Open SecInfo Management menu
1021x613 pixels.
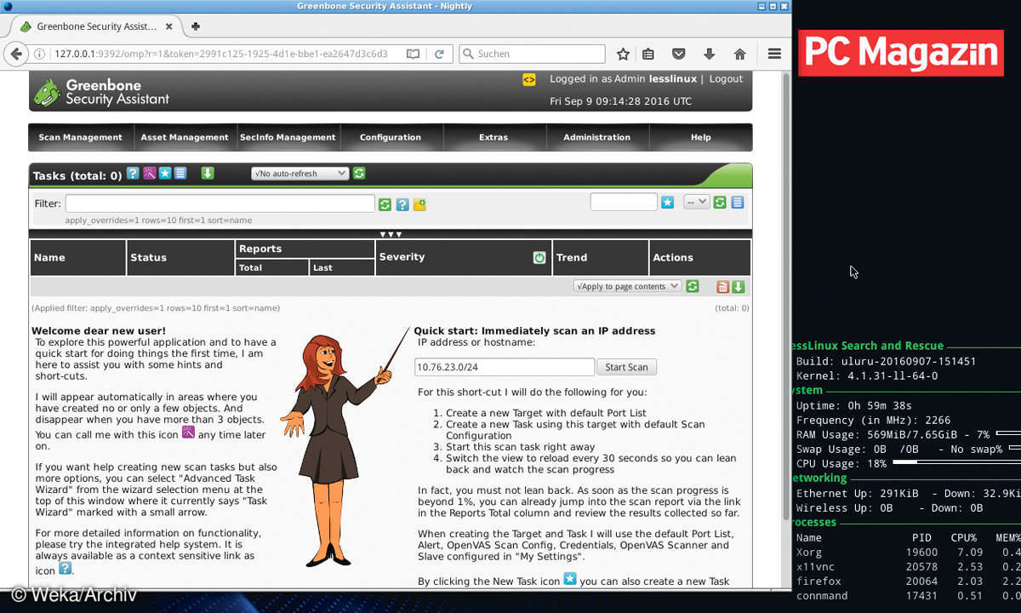point(288,137)
